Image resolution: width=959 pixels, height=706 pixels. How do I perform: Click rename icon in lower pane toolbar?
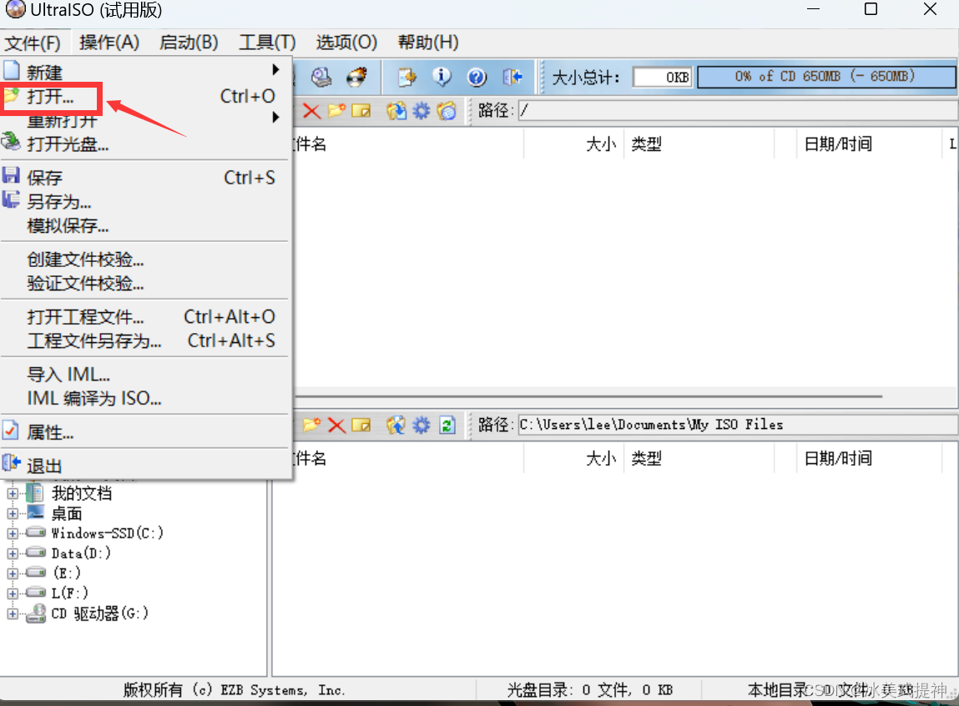(x=361, y=425)
